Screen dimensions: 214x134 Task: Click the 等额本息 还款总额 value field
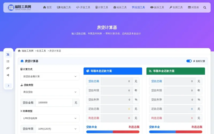click(x=117, y=109)
